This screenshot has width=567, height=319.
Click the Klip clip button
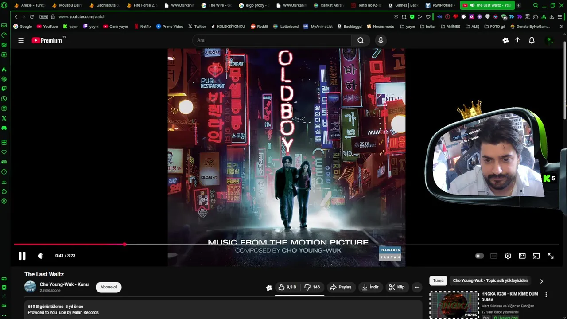pyautogui.click(x=397, y=287)
